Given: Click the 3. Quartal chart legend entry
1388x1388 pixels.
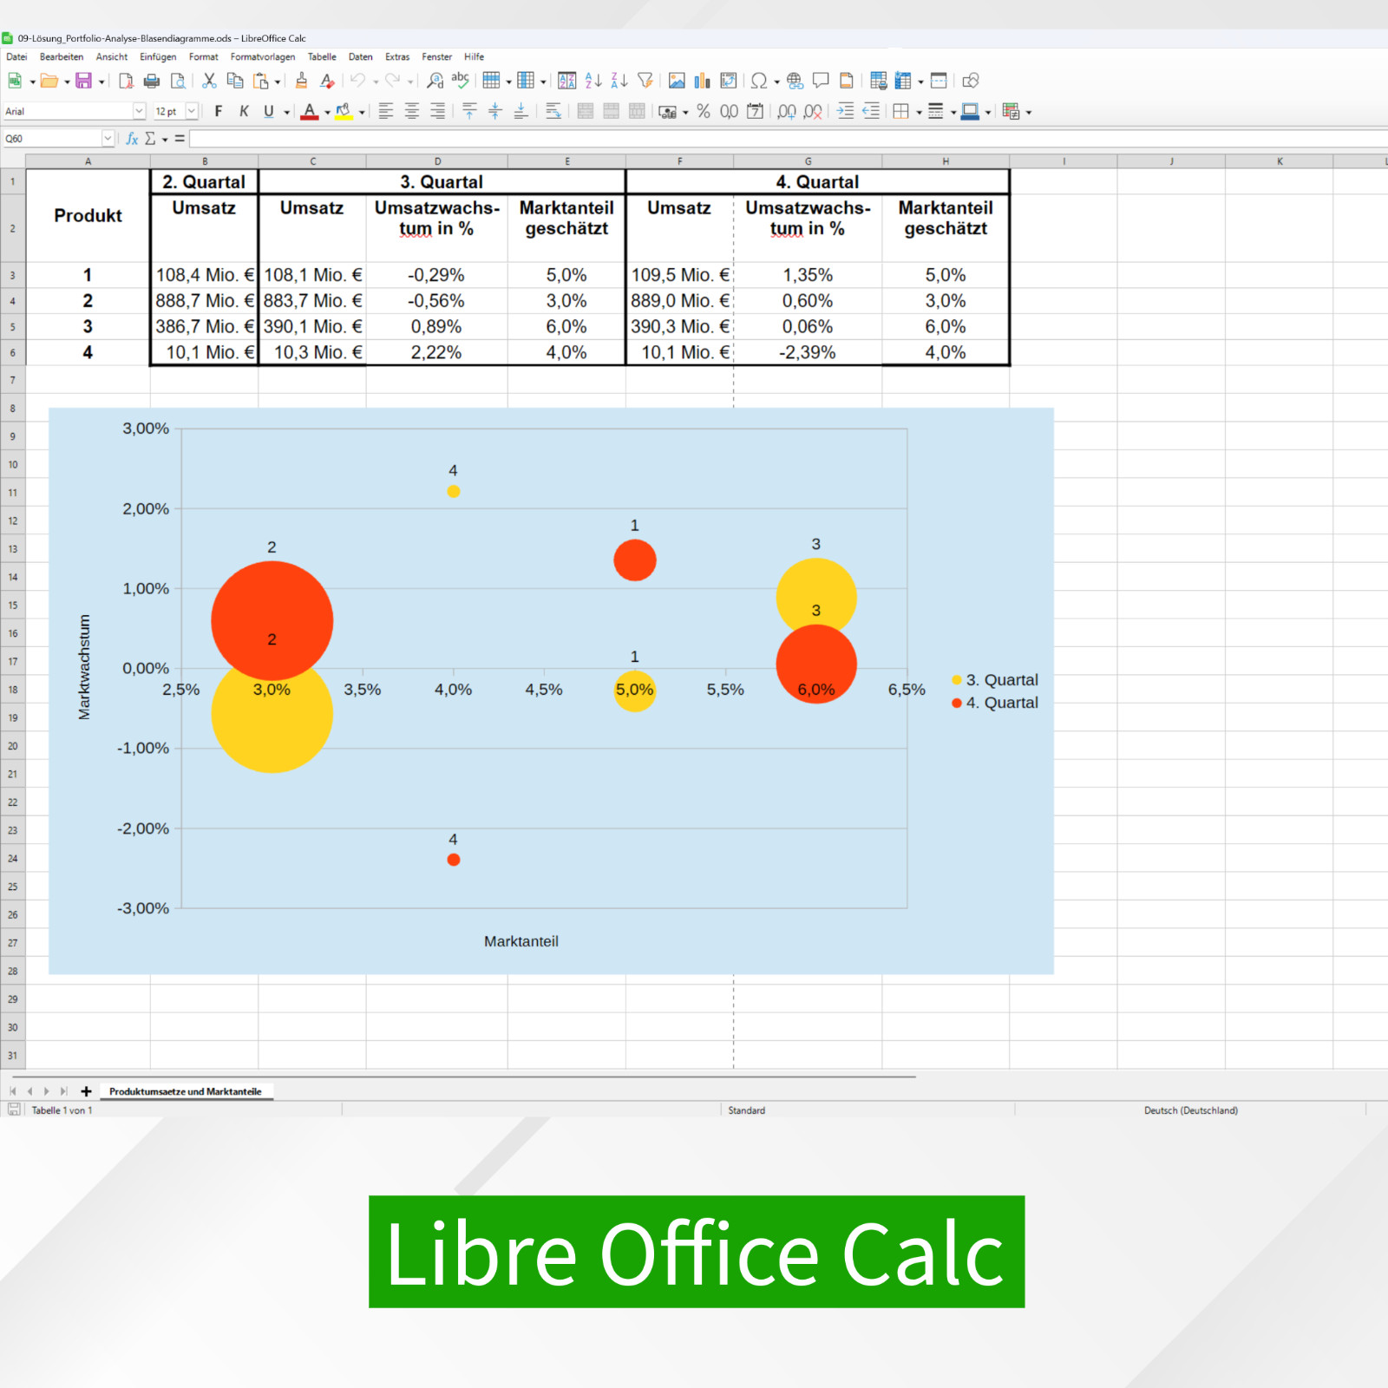Looking at the screenshot, I should [x=994, y=680].
